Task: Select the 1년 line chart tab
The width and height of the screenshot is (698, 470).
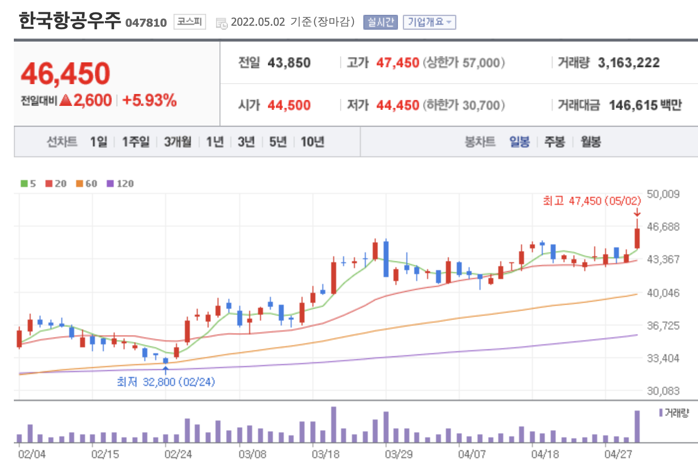Action: 215,142
